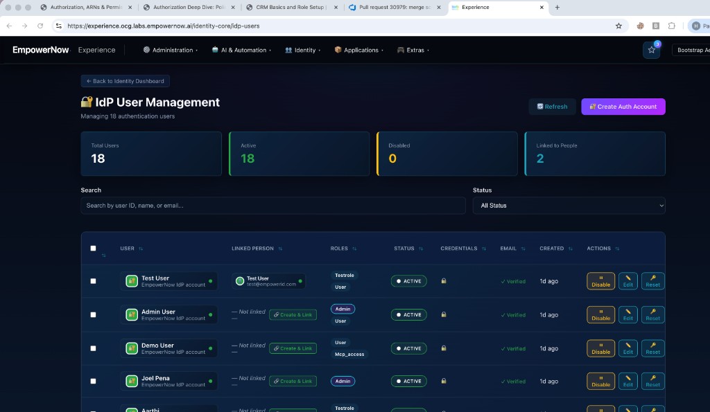
Task: Click Create Auth Account button
Action: (623, 107)
